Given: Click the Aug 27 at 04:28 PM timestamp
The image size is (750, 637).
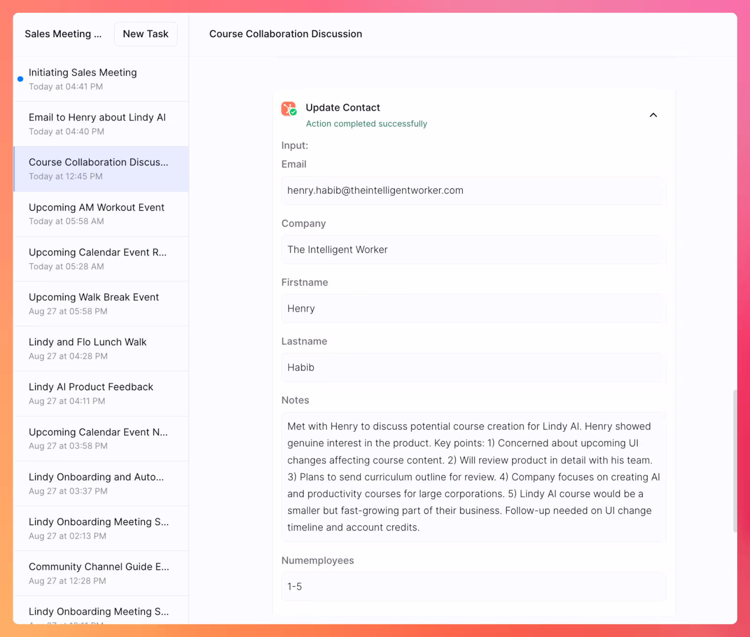Looking at the screenshot, I should (x=68, y=356).
